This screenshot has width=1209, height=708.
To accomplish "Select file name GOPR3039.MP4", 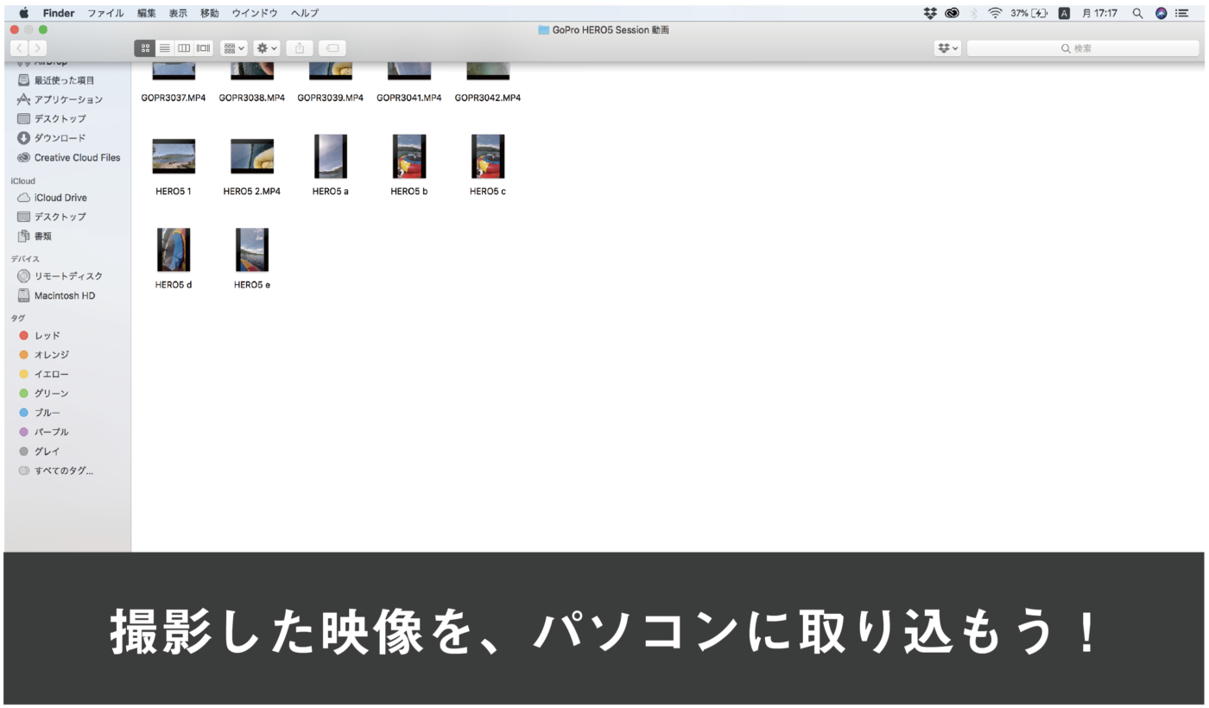I will (330, 98).
